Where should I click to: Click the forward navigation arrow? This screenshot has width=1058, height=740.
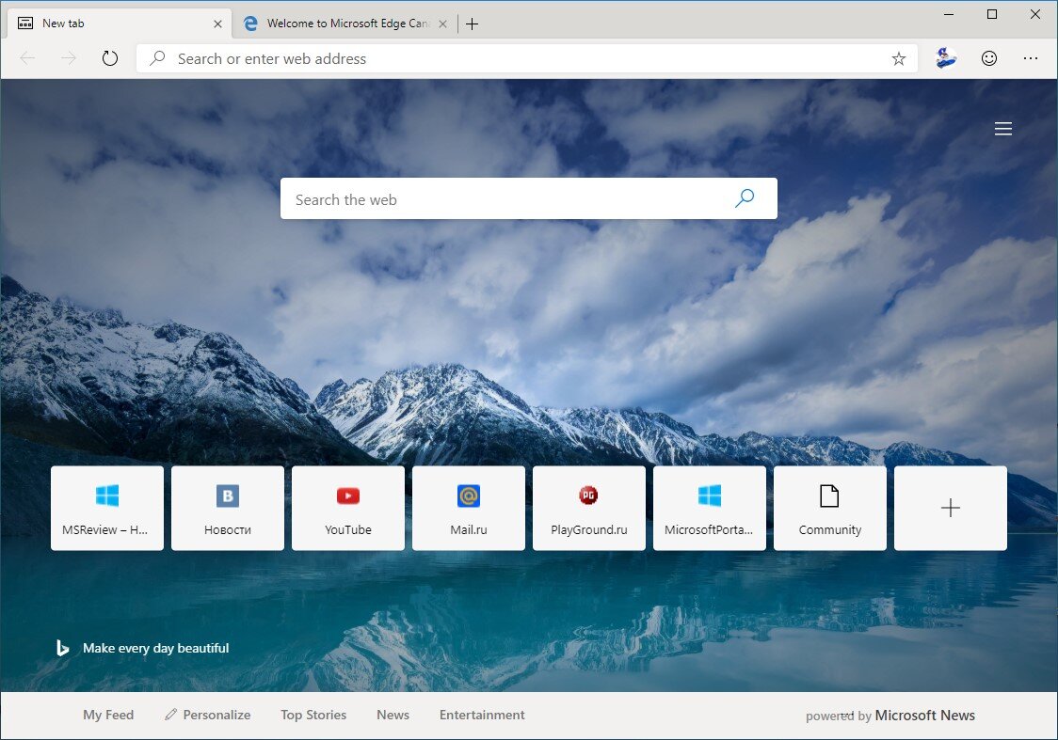(69, 58)
